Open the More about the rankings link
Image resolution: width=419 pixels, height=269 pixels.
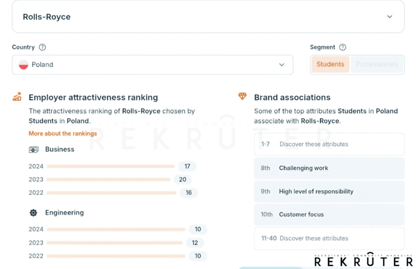63,134
